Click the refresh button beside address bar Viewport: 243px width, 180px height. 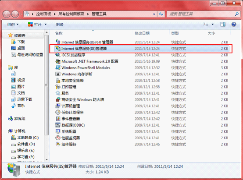[x=161, y=14]
